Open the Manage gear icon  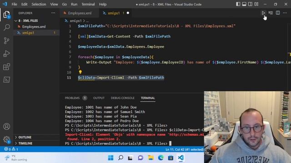pos(6,139)
